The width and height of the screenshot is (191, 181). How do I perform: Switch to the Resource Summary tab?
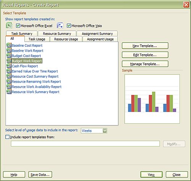click(57, 34)
